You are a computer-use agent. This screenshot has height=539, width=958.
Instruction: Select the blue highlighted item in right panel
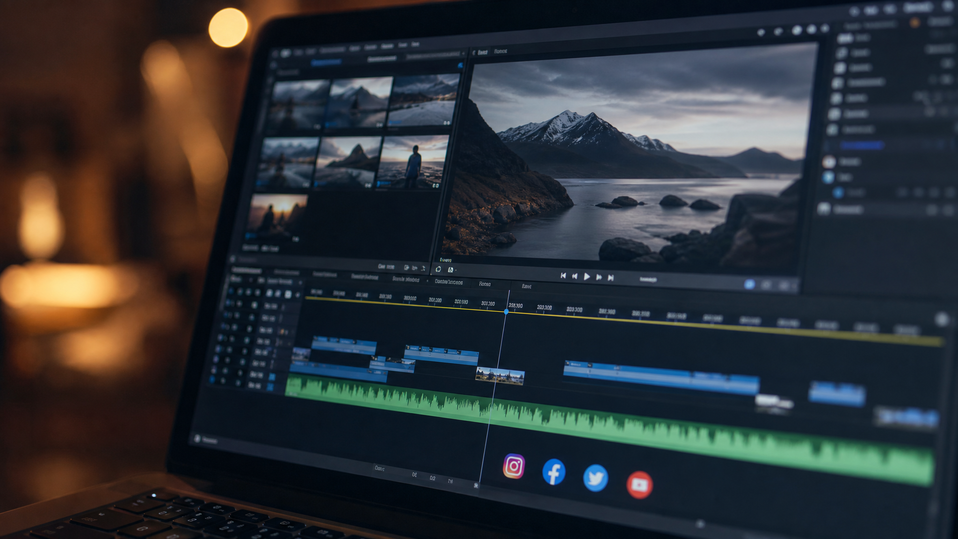[x=862, y=145]
